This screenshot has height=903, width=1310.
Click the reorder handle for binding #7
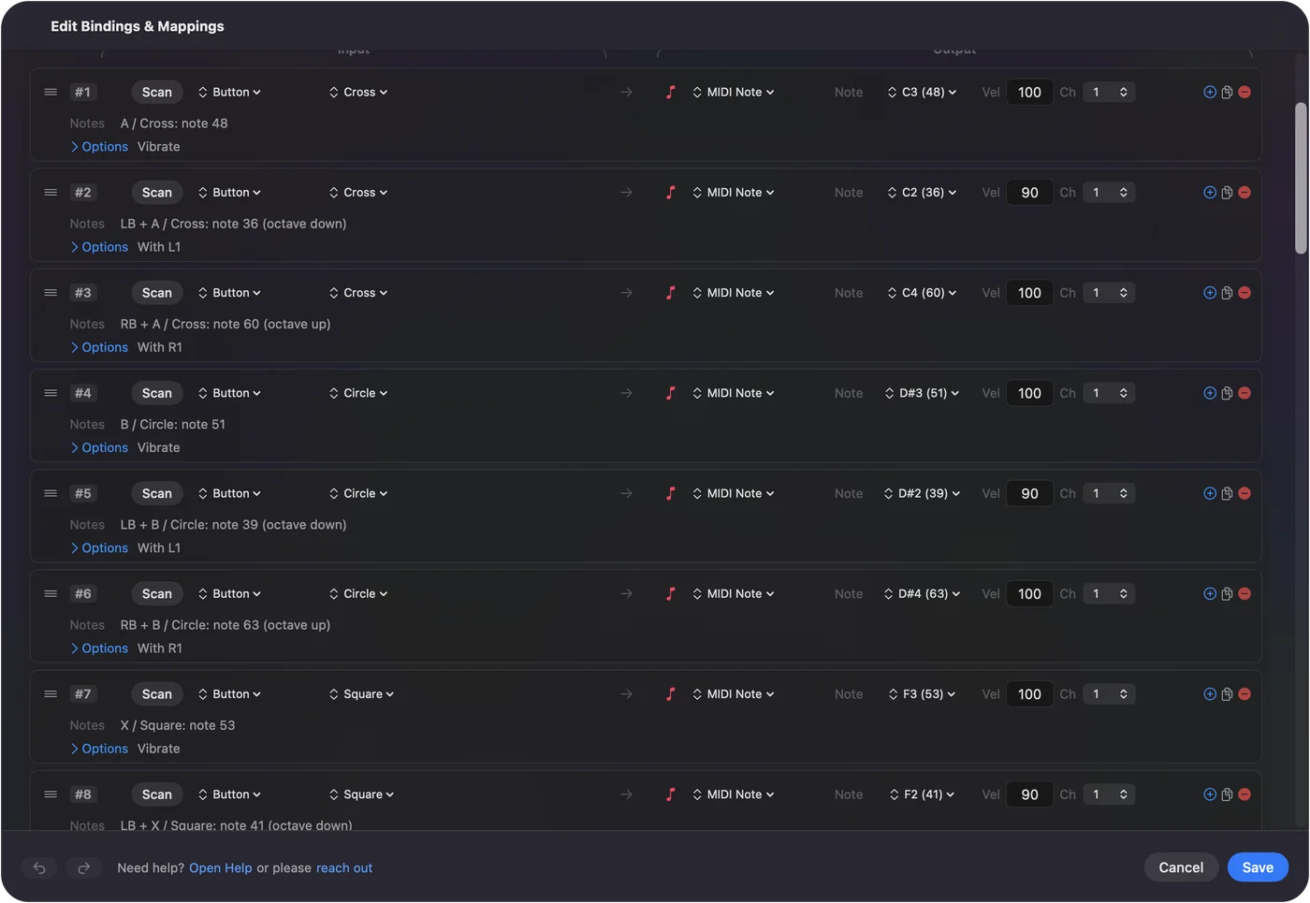[x=51, y=694]
